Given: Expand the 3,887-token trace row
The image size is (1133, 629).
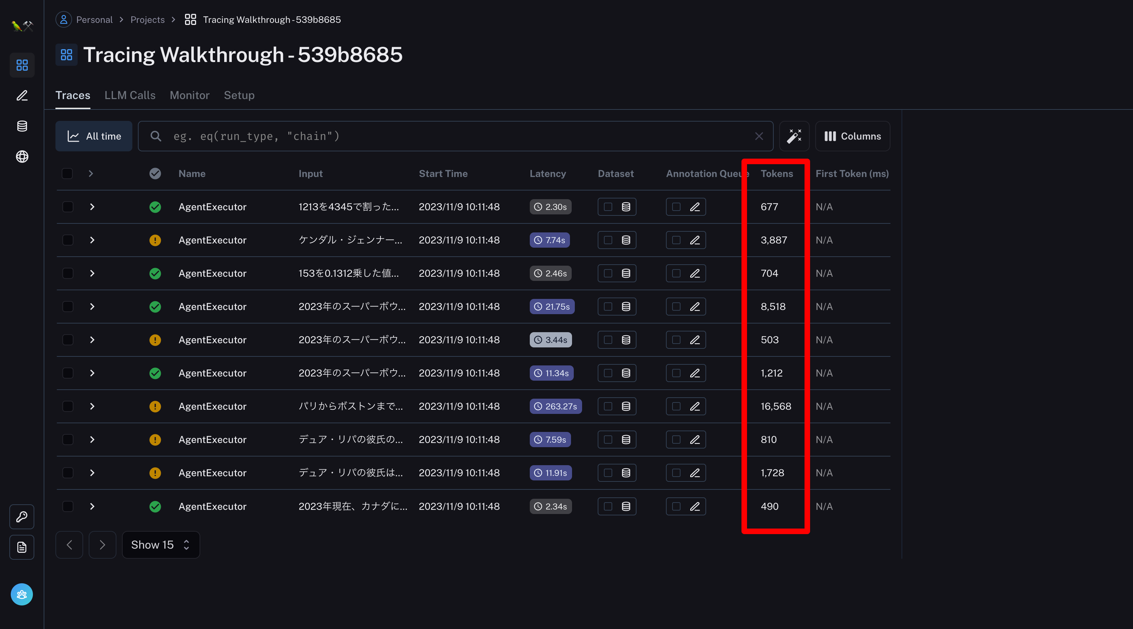Looking at the screenshot, I should pos(92,240).
